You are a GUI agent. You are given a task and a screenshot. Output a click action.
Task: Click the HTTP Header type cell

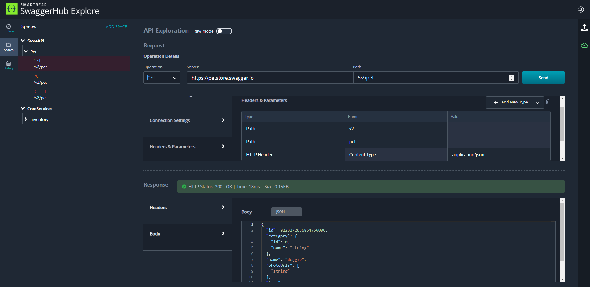[293, 155]
